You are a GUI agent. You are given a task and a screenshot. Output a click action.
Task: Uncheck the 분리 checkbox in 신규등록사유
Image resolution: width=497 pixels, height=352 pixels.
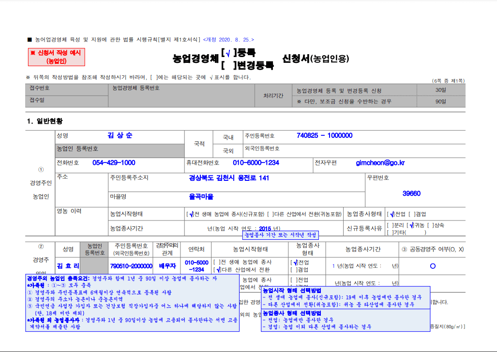click(390, 225)
